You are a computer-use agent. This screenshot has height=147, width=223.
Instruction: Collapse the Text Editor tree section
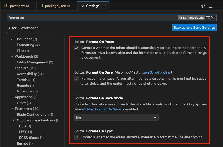12,39
